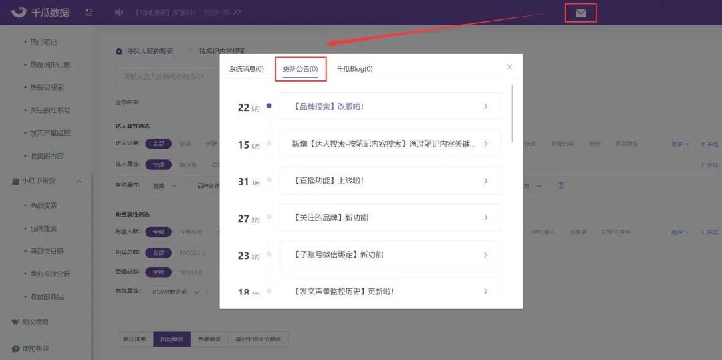Click the 22 5月 timeline dot
Viewport: 722px width, 360px height.
[269, 106]
